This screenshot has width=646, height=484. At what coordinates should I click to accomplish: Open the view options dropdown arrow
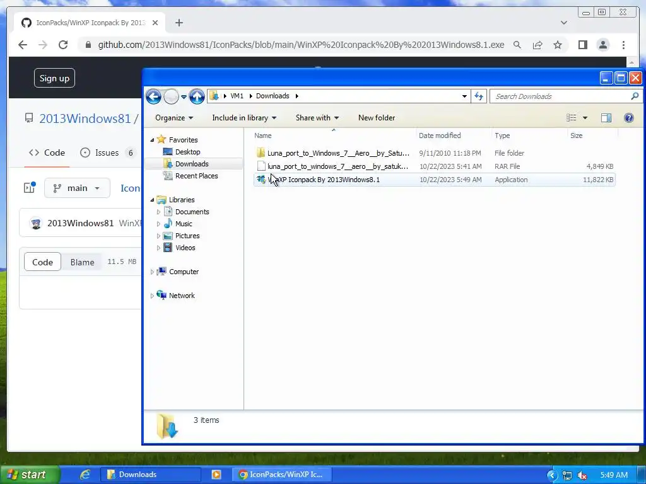point(585,118)
